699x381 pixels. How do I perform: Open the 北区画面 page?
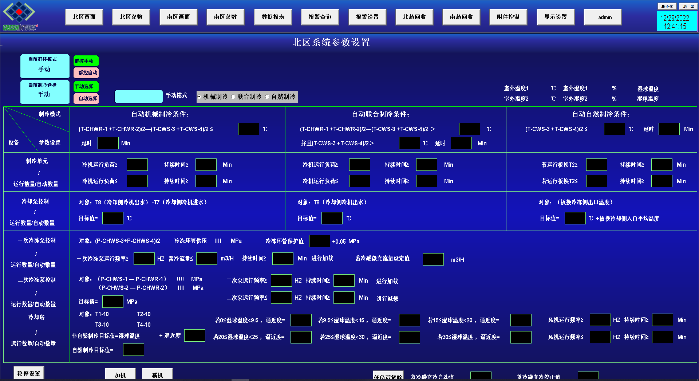pos(84,17)
